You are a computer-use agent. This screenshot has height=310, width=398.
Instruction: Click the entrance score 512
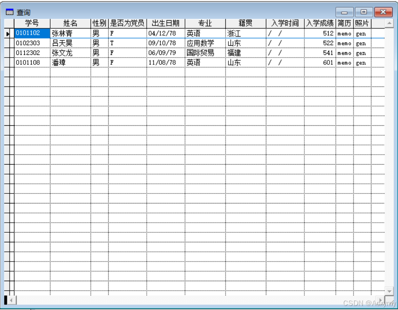(320, 33)
